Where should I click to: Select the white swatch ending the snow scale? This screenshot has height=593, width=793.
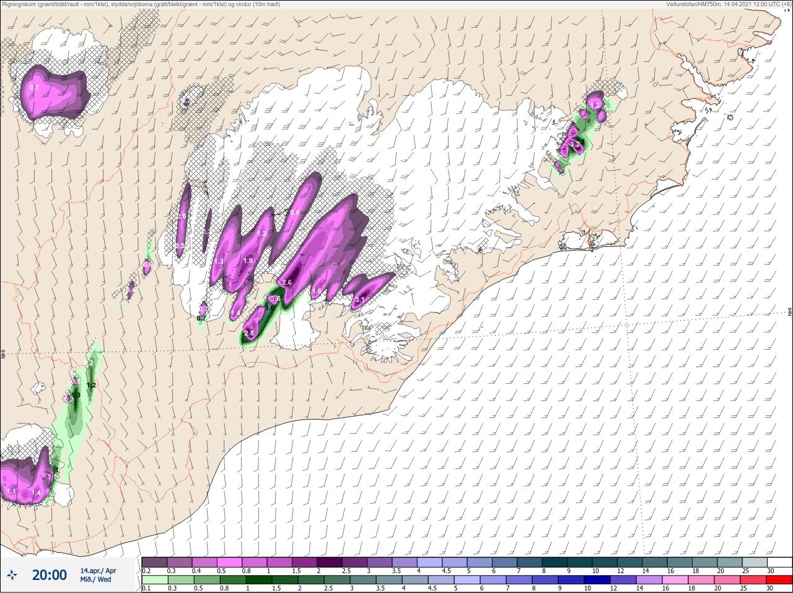(780, 562)
